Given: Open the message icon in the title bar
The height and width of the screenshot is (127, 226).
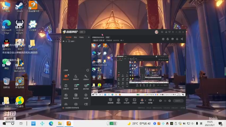Looking at the screenshot, I should 162,32.
